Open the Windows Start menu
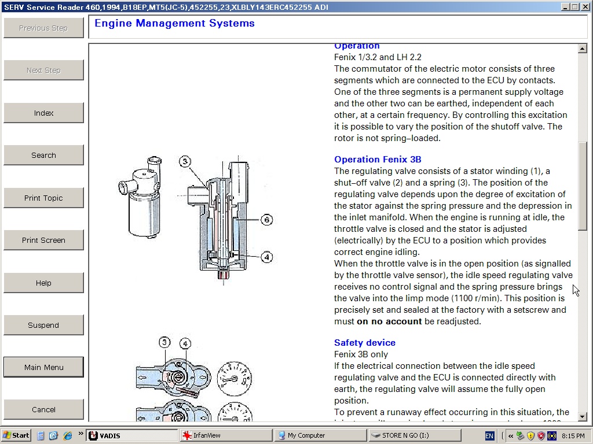 pyautogui.click(x=16, y=435)
